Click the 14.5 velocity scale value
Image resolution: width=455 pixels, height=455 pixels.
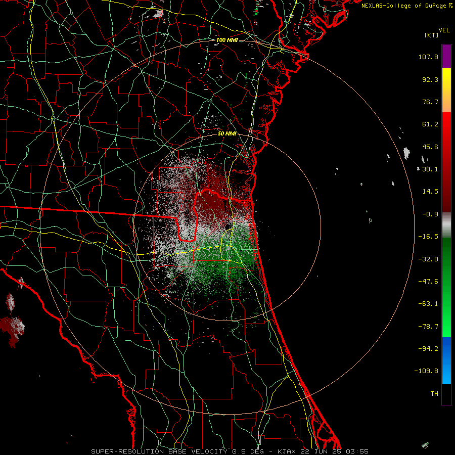430,192
